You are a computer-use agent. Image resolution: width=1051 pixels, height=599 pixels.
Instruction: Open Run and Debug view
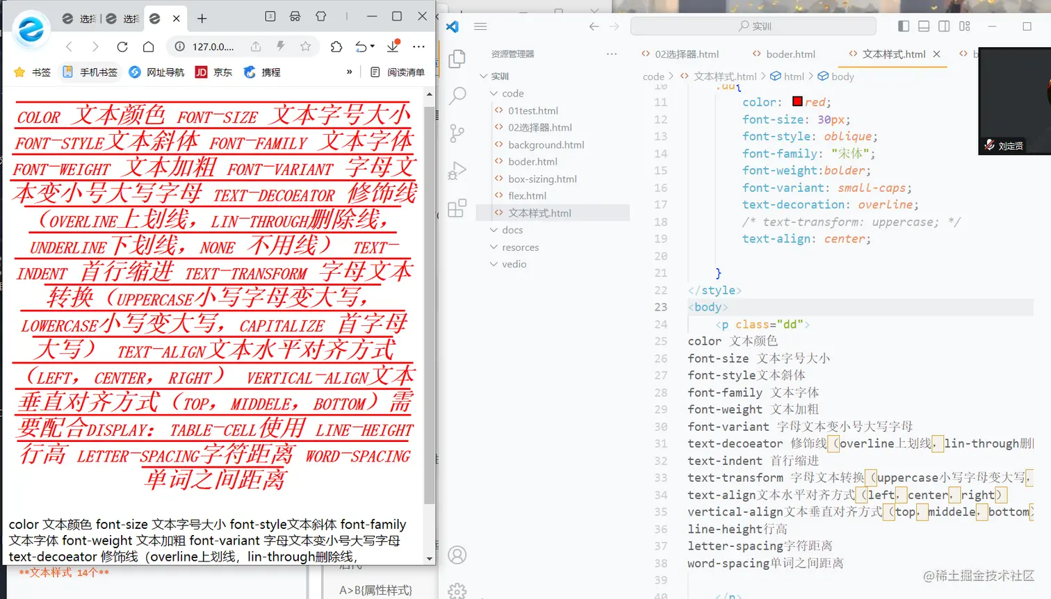457,171
